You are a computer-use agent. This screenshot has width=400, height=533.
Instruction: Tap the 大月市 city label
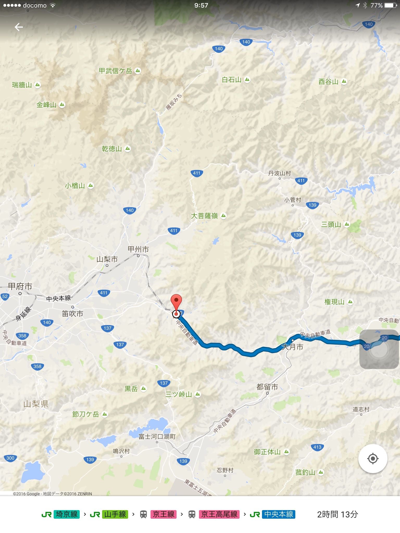coord(293,347)
